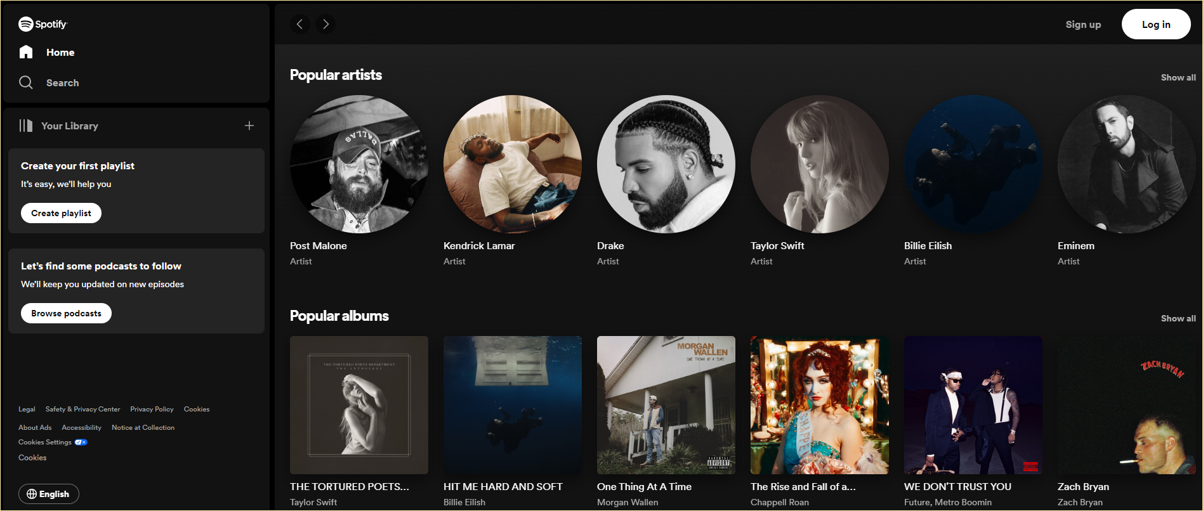Image resolution: width=1203 pixels, height=511 pixels.
Task: Open The Tortured Poets Department album cover
Action: coord(359,405)
